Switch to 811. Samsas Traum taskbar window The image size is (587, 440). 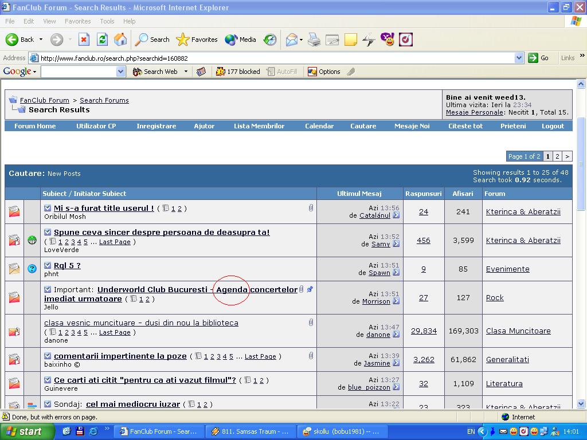click(251, 432)
